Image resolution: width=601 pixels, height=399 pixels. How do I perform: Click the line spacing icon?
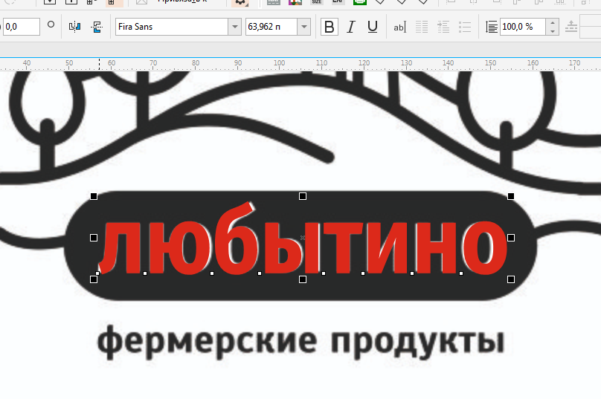(x=492, y=27)
